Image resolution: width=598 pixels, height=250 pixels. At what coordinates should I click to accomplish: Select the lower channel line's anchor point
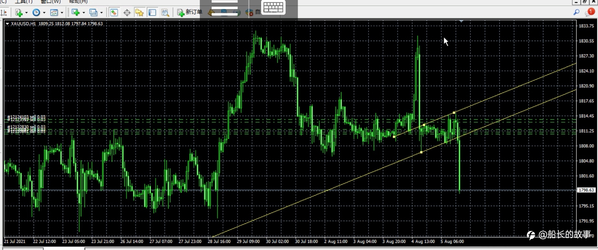point(421,152)
